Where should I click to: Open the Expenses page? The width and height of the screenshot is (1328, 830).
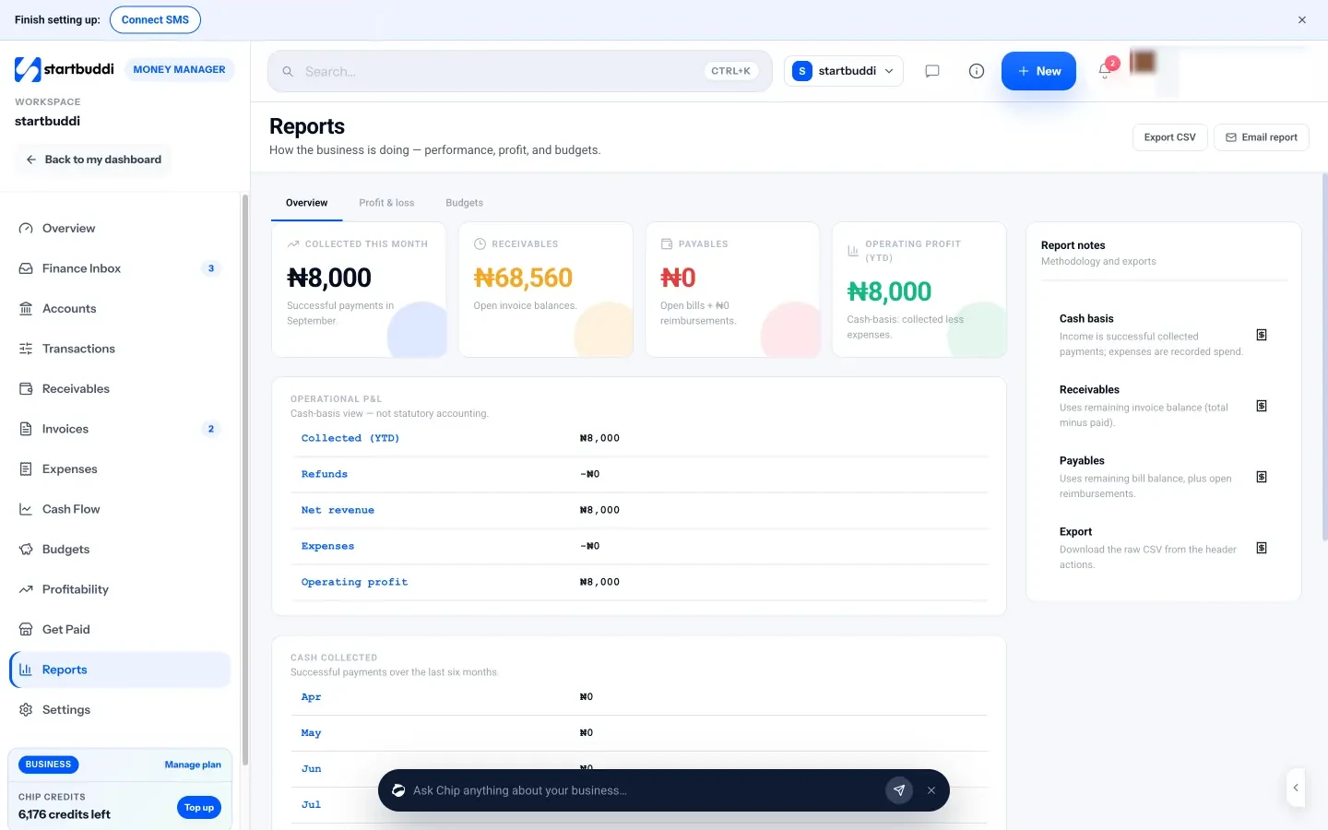pyautogui.click(x=120, y=469)
